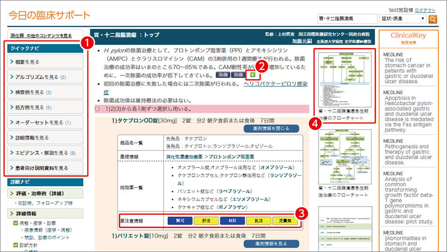Expand エビデンス・解説を見る (8)
The width and height of the screenshot is (447, 252).
pos(45,153)
